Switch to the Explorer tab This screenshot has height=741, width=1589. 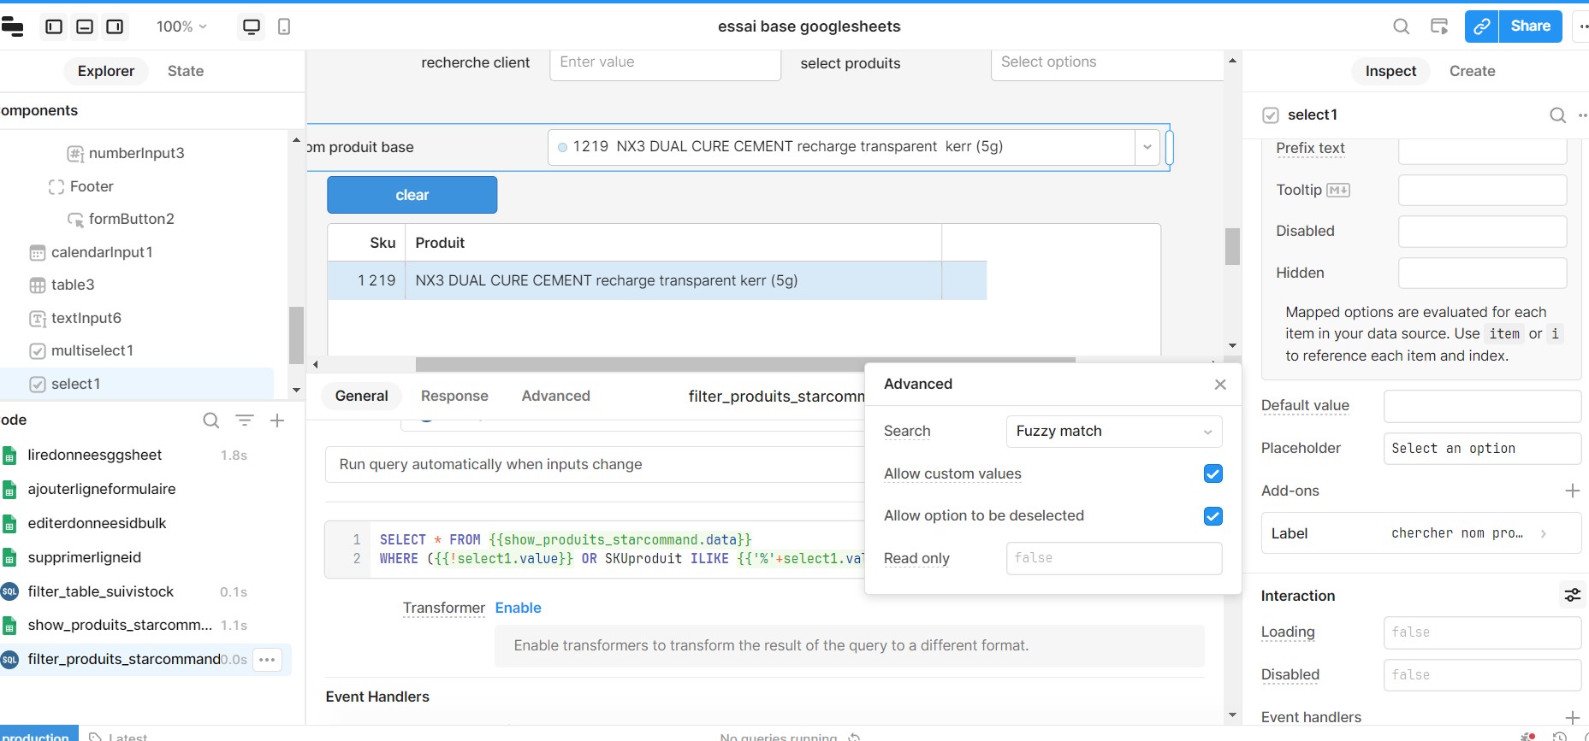pos(106,71)
